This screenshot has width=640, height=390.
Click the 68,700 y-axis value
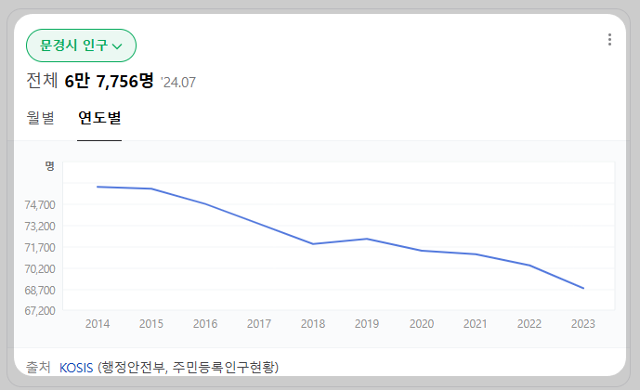click(x=40, y=290)
